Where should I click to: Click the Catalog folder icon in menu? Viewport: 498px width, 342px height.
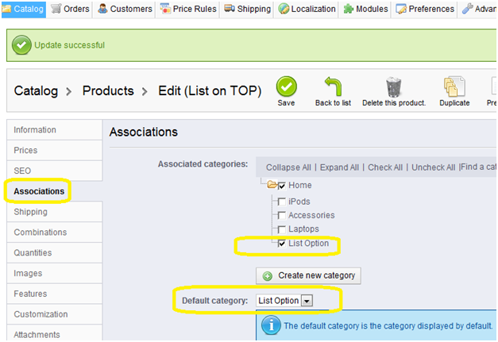[6, 9]
